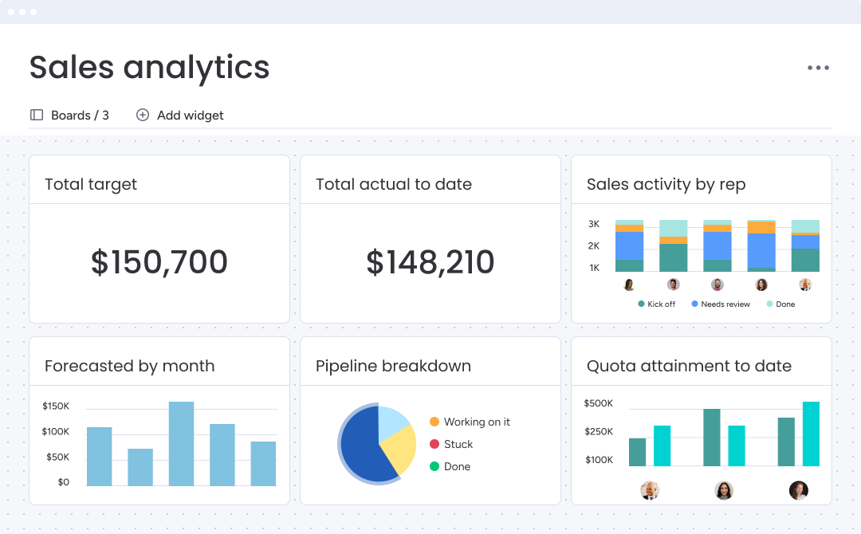Select the light blue pie chart slice
Viewport: 861px width, 534px height.
(x=391, y=422)
